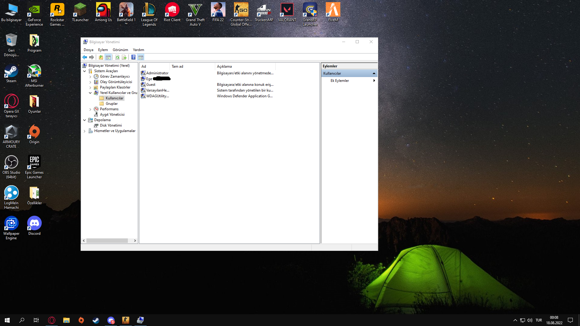Expand the Performans tree node

click(90, 109)
